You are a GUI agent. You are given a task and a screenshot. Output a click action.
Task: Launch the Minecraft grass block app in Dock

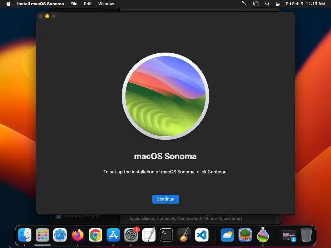[245, 235]
